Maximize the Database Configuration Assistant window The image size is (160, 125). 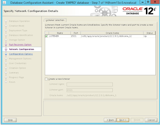pyautogui.click(x=148, y=2)
